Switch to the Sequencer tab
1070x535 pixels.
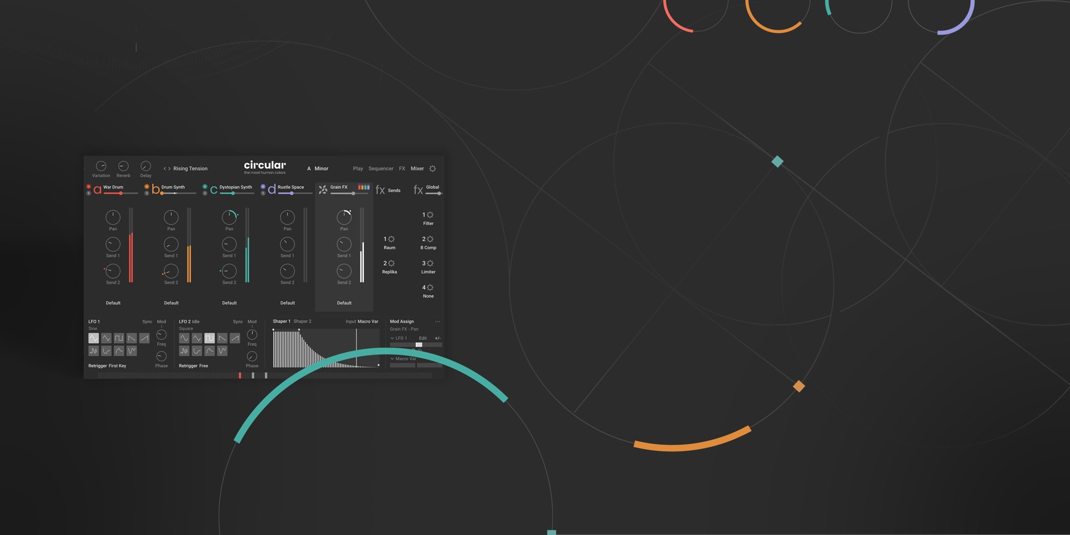[x=381, y=169]
